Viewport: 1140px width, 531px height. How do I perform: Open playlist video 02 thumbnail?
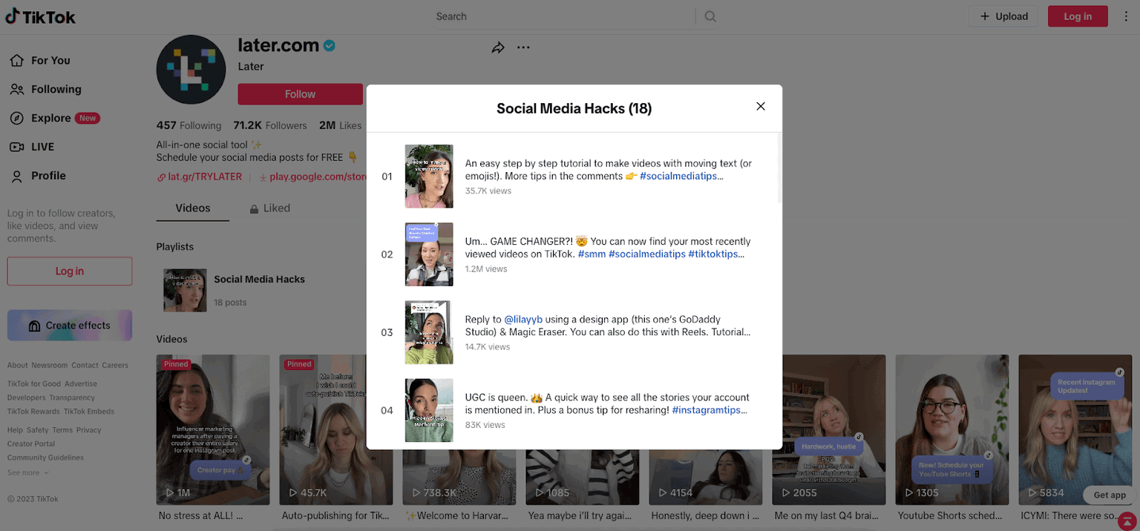(x=429, y=254)
